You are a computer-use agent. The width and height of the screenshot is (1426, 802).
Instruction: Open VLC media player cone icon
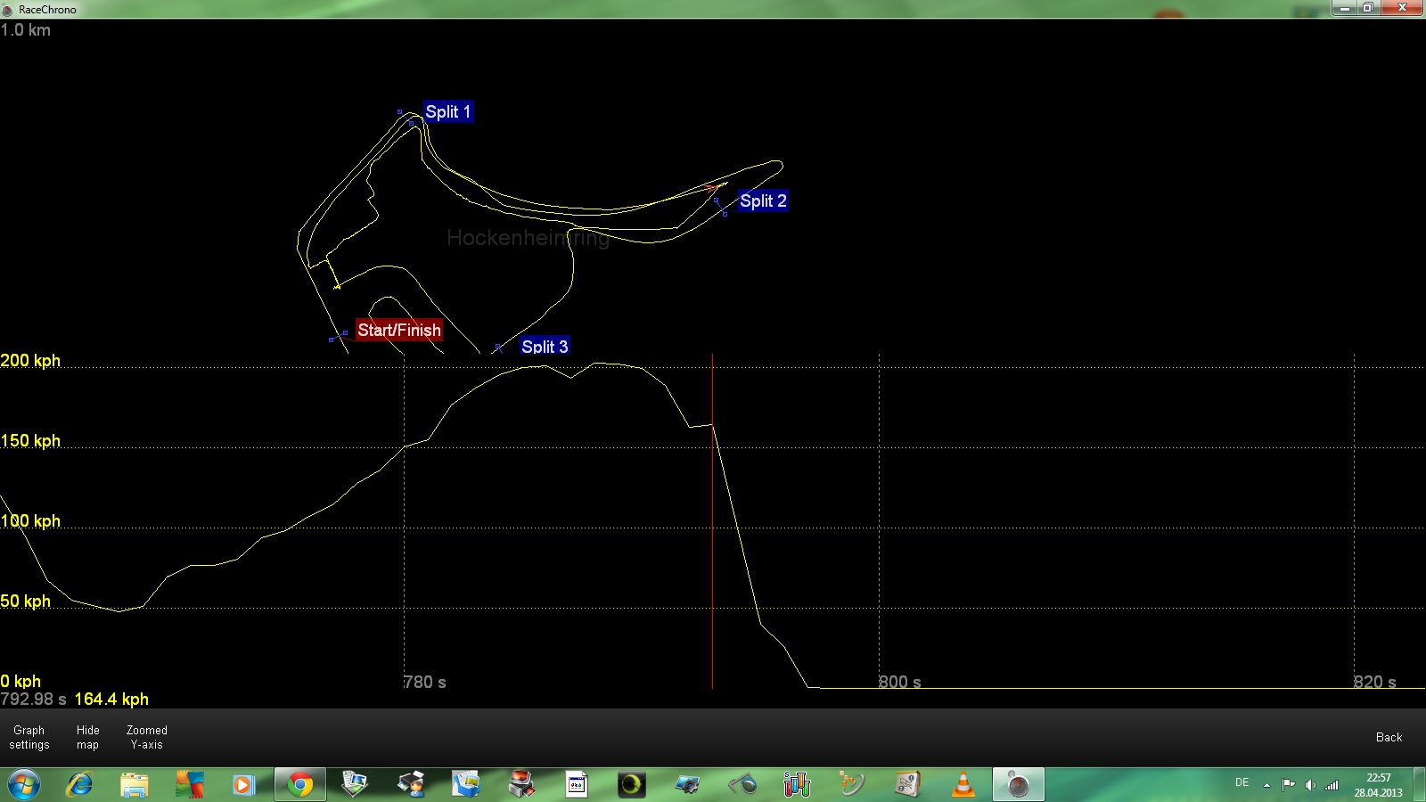(x=963, y=785)
